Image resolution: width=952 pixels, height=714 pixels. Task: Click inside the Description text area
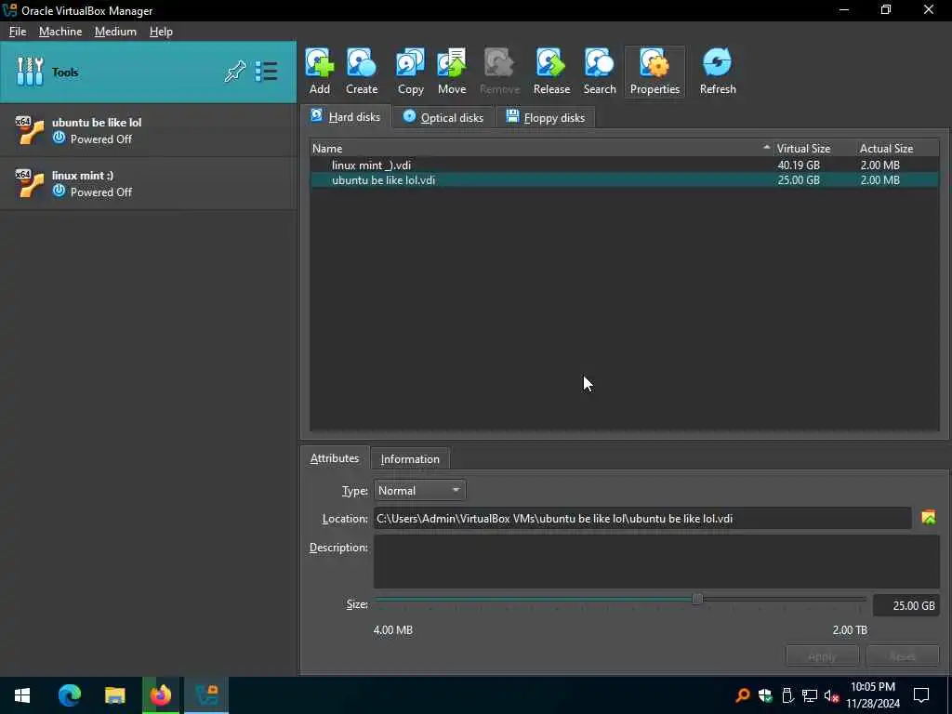point(656,562)
